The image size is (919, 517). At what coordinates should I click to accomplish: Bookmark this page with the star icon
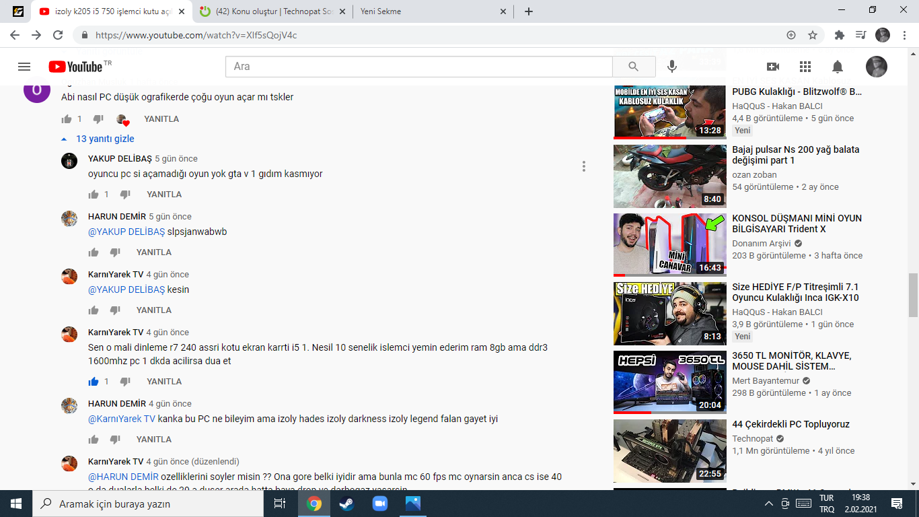(x=813, y=35)
